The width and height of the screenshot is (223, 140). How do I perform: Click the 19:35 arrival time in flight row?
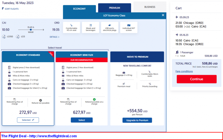[56, 30]
